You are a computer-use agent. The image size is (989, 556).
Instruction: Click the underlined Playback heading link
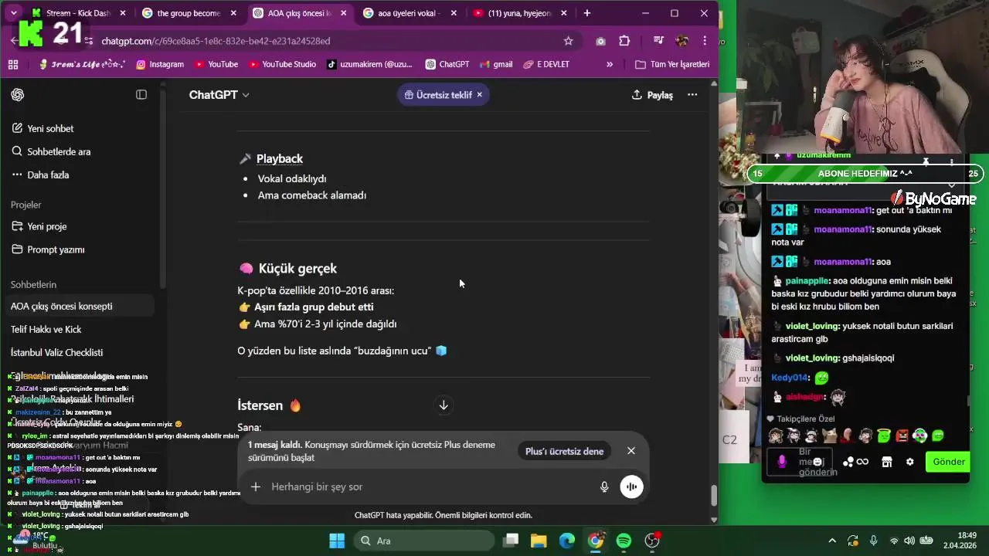tap(280, 158)
